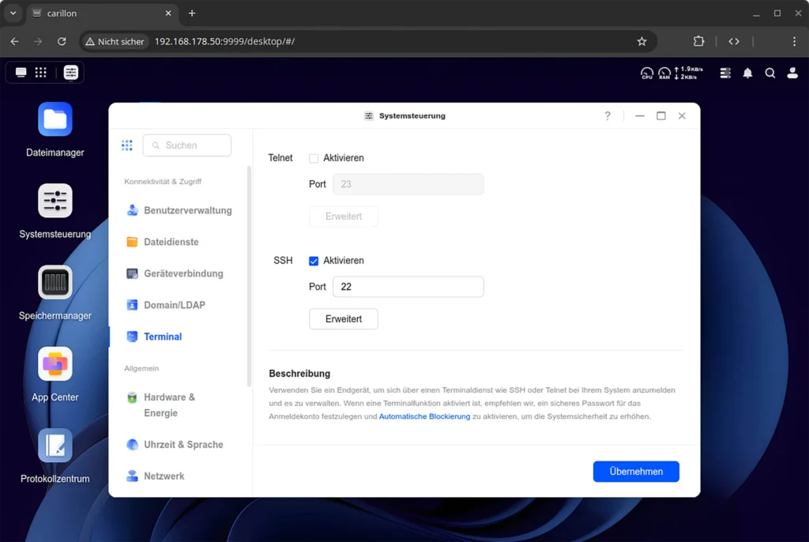Launch App Center desktop icon
Screen dimensions: 809x542
(55, 364)
